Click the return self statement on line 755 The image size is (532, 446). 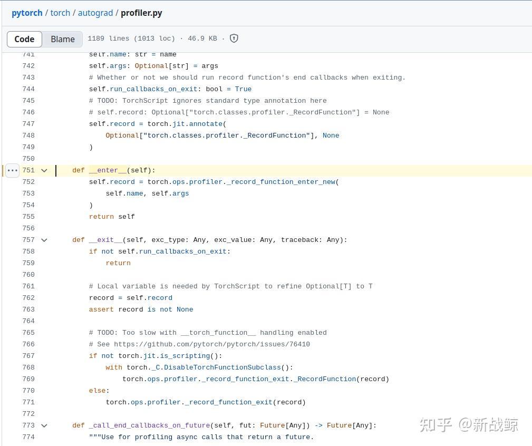click(112, 217)
